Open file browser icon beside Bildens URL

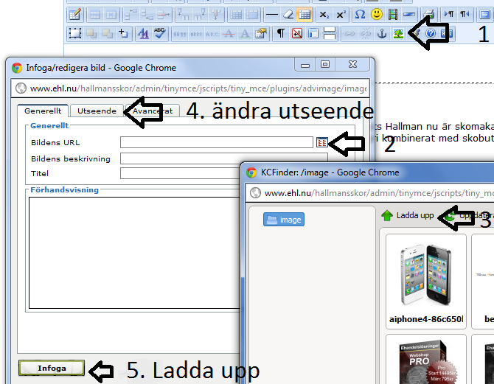pyautogui.click(x=322, y=142)
